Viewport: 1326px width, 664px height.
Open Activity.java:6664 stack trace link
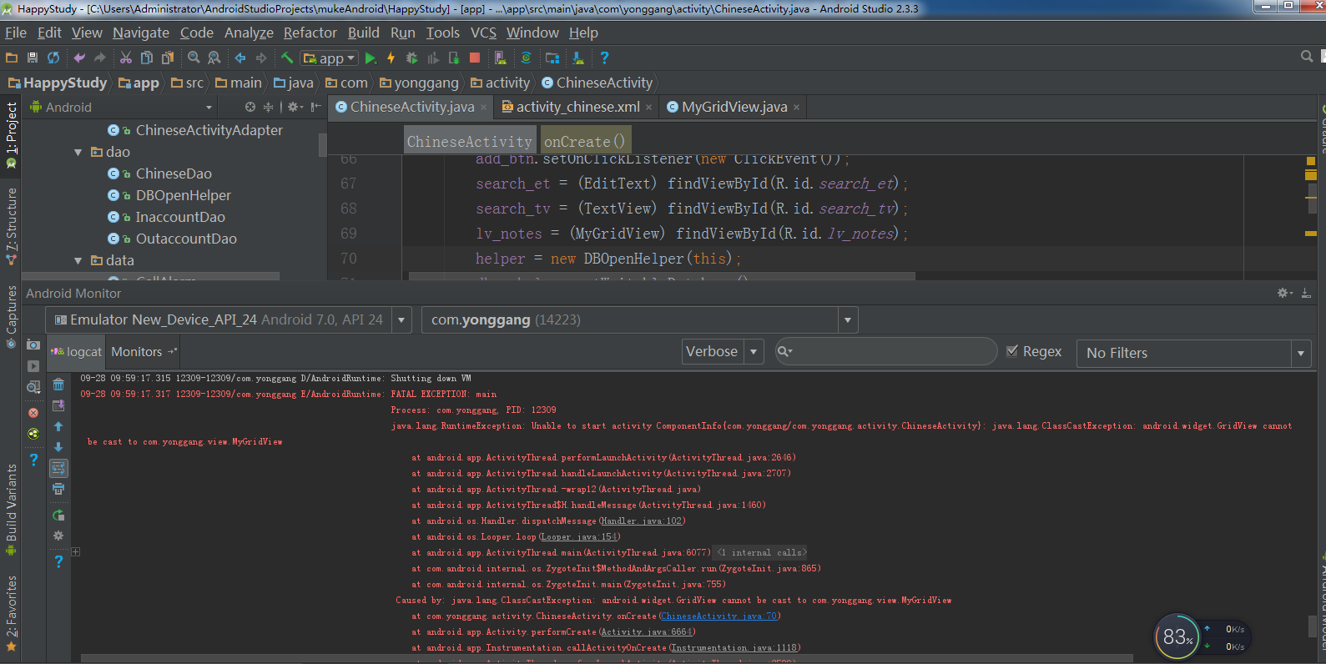coord(646,632)
